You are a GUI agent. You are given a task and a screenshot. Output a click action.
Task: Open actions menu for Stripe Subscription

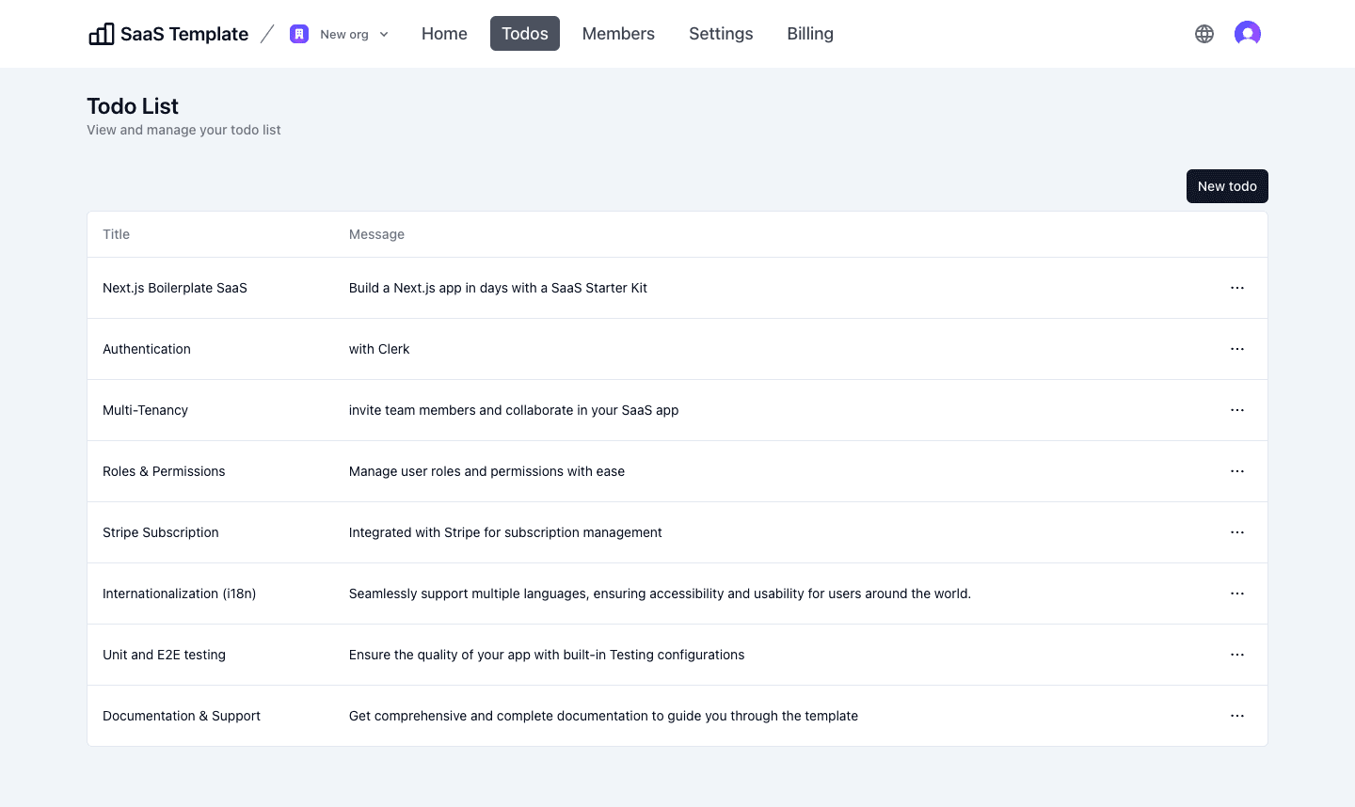click(1237, 532)
